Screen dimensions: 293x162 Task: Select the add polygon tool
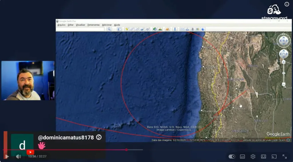point(132,29)
